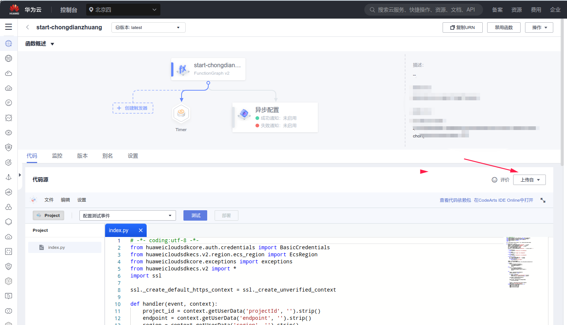567x325 pixels.
Task: Click the code minimap preview
Action: pos(520,262)
